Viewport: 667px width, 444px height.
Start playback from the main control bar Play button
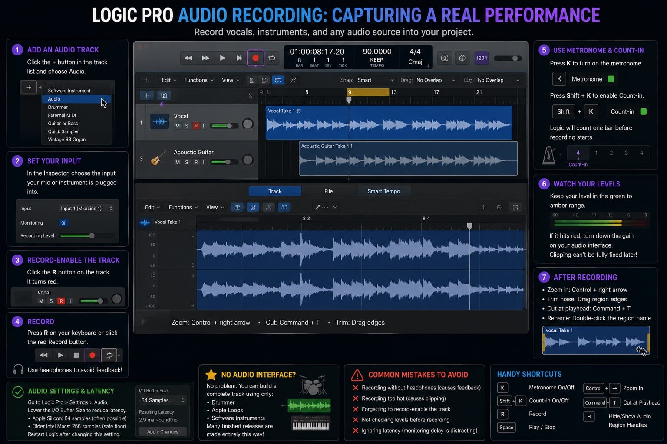tap(222, 58)
